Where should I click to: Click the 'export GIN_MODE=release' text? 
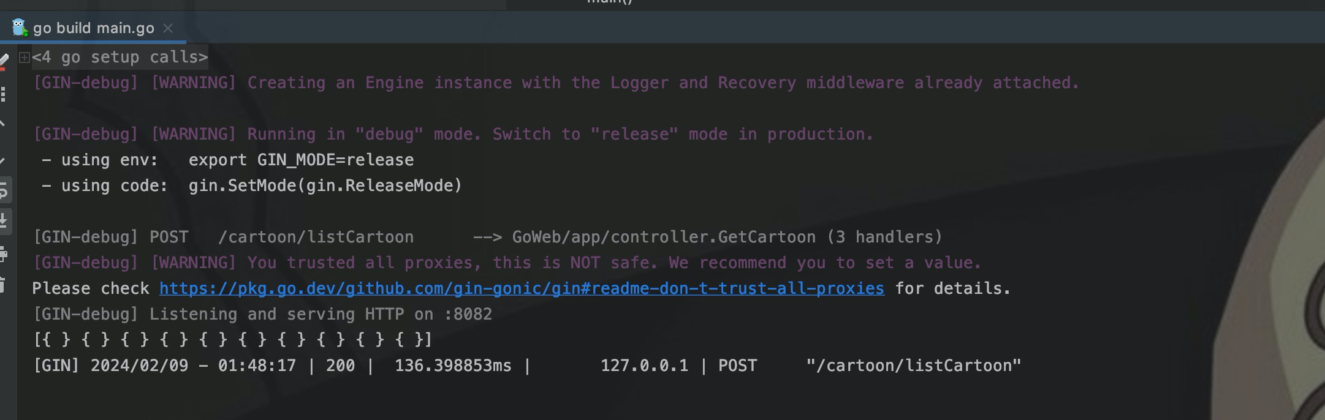click(x=301, y=160)
